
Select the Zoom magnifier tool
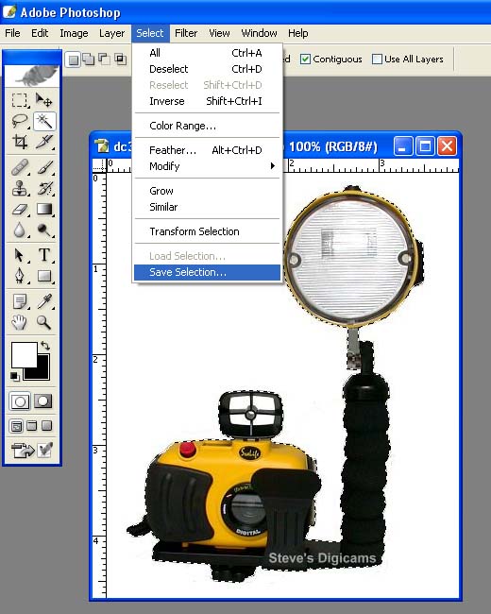click(44, 322)
